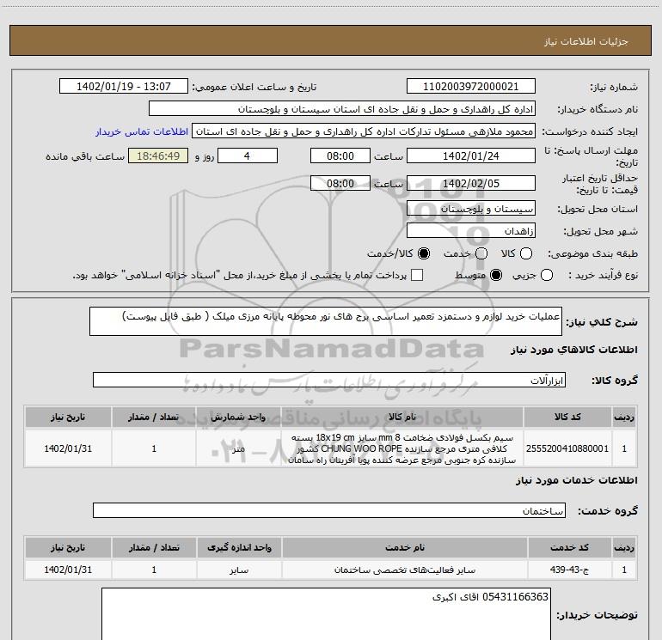Click the remaining time 18:46:49 field
Viewport: 662px width, 640px height.
click(158, 155)
